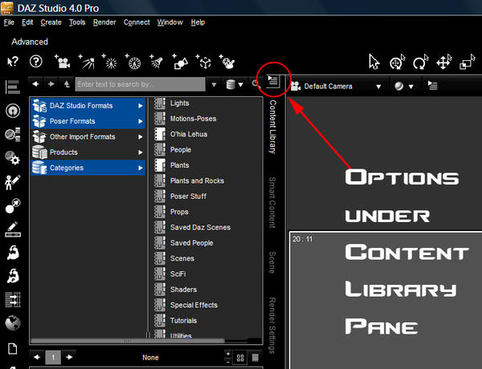Click the globe icon in left sidebar
The height and width of the screenshot is (369, 482).
coord(13,323)
